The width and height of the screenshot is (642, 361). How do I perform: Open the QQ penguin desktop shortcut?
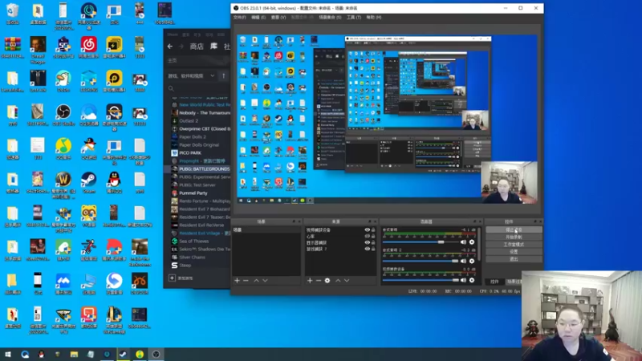point(114,183)
